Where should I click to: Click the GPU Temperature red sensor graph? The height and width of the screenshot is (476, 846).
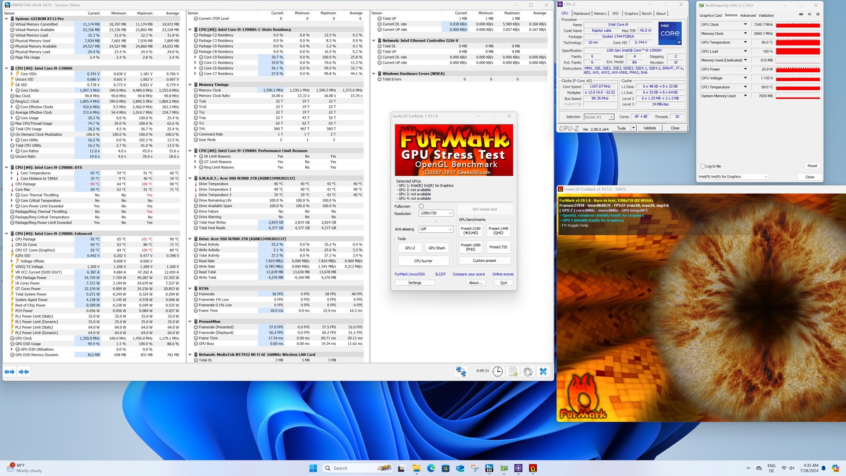coord(798,43)
